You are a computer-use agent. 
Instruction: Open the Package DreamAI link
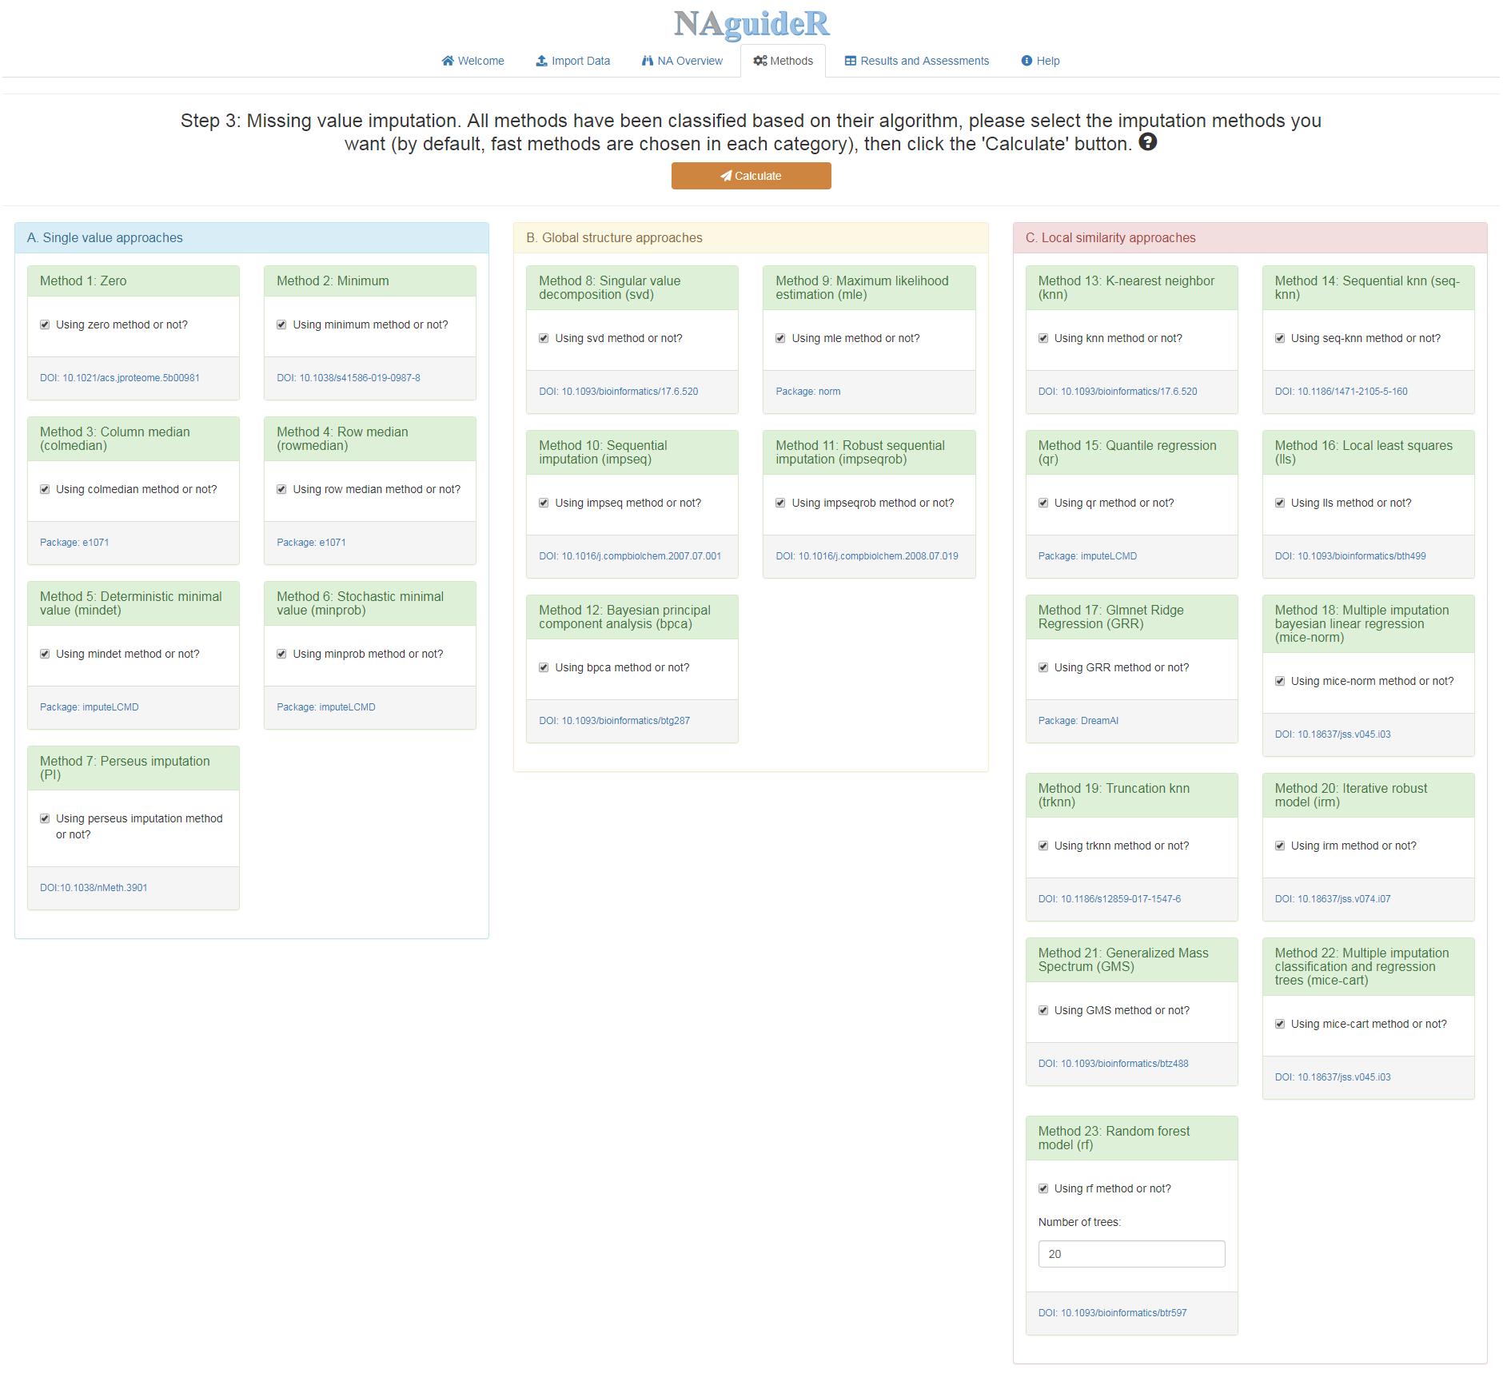click(1078, 721)
